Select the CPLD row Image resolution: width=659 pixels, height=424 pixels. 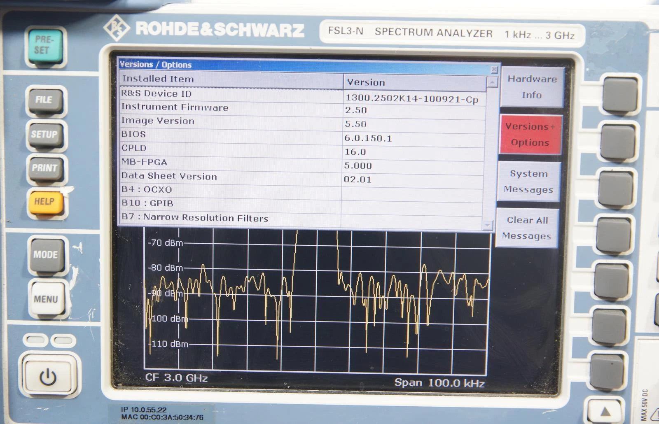(x=302, y=150)
